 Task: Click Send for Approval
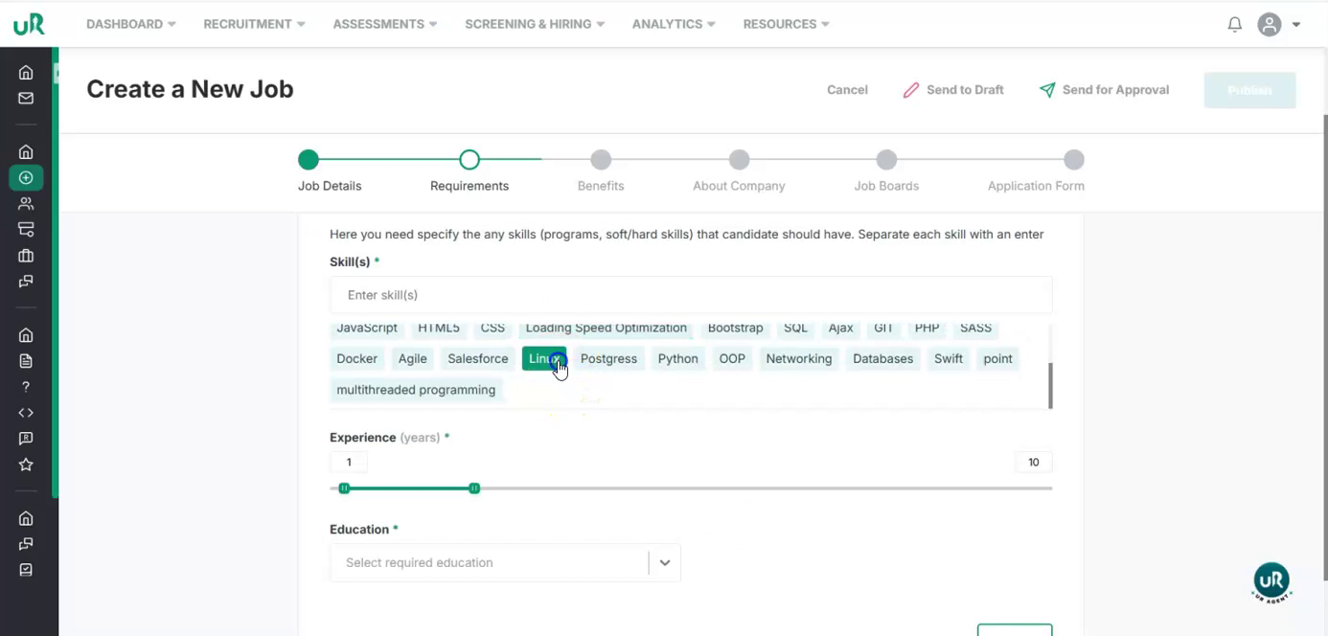1104,90
